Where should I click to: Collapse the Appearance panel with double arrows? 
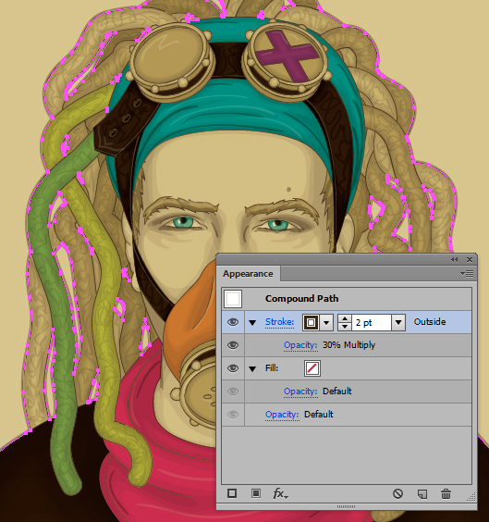455,260
